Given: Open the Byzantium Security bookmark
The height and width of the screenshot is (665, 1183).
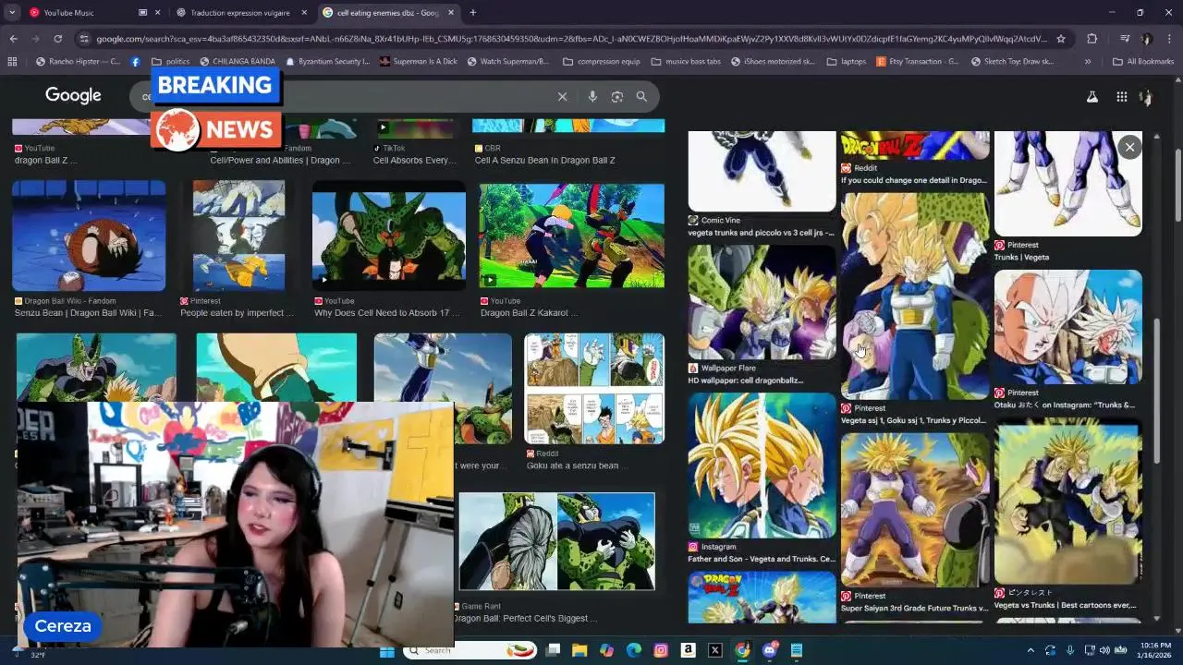Looking at the screenshot, I should (x=328, y=62).
